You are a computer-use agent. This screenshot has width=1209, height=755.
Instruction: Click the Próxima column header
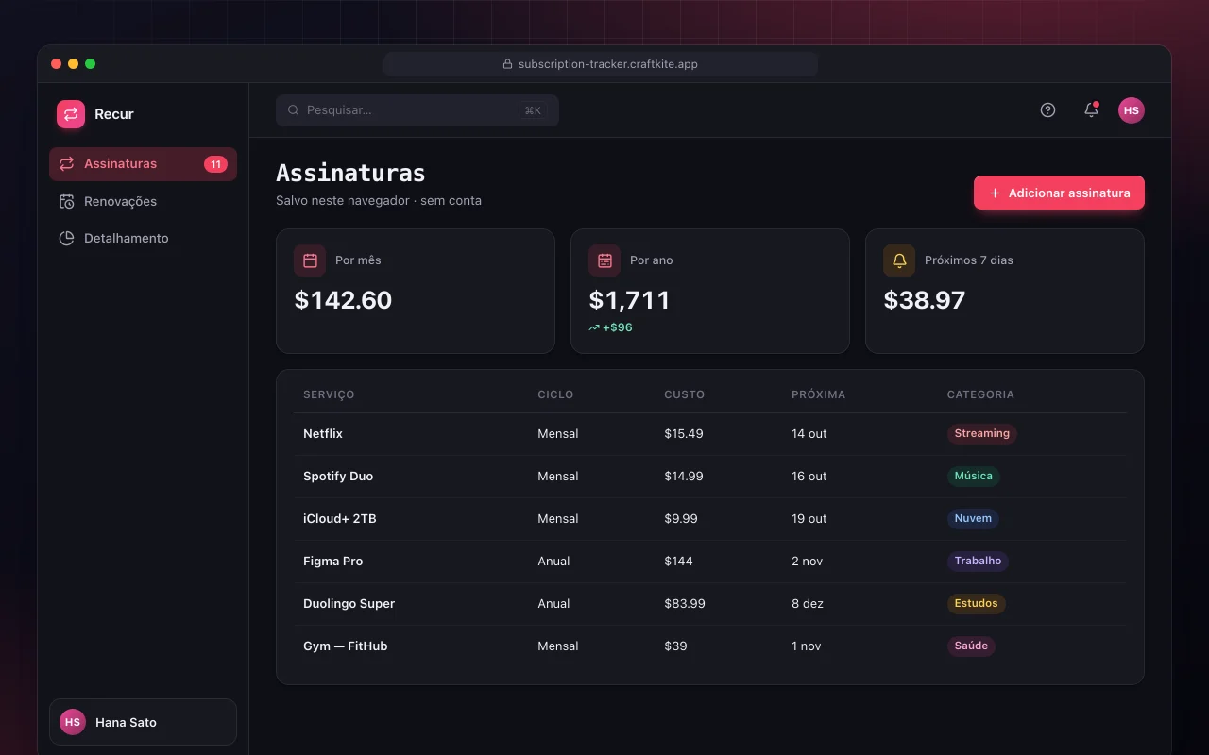coord(819,394)
